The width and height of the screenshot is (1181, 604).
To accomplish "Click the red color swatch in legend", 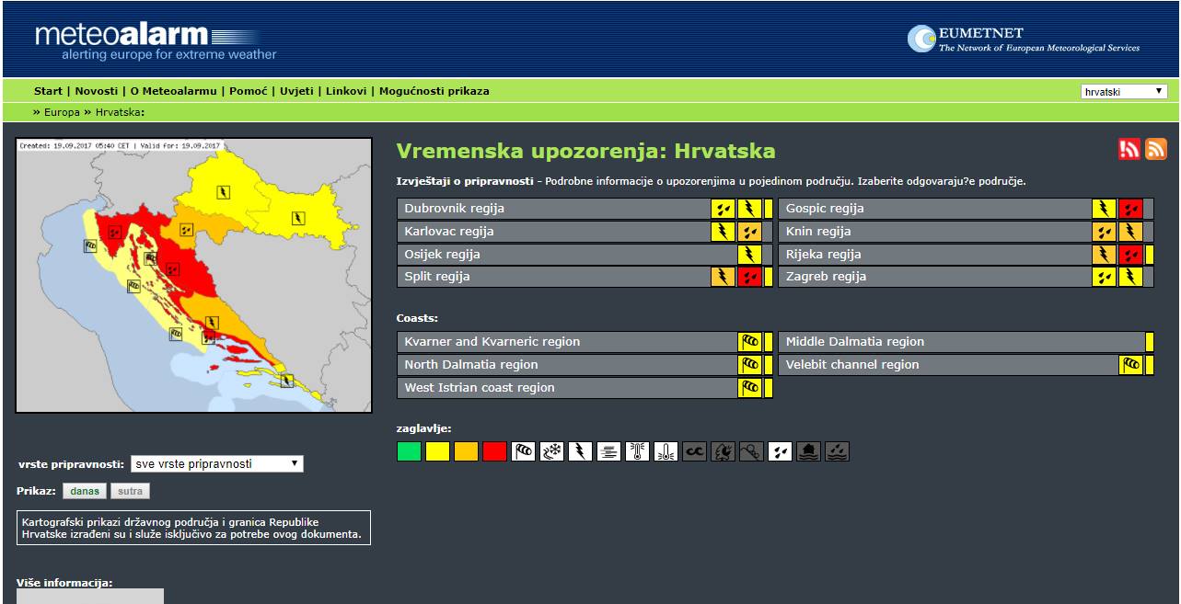I will coord(494,451).
